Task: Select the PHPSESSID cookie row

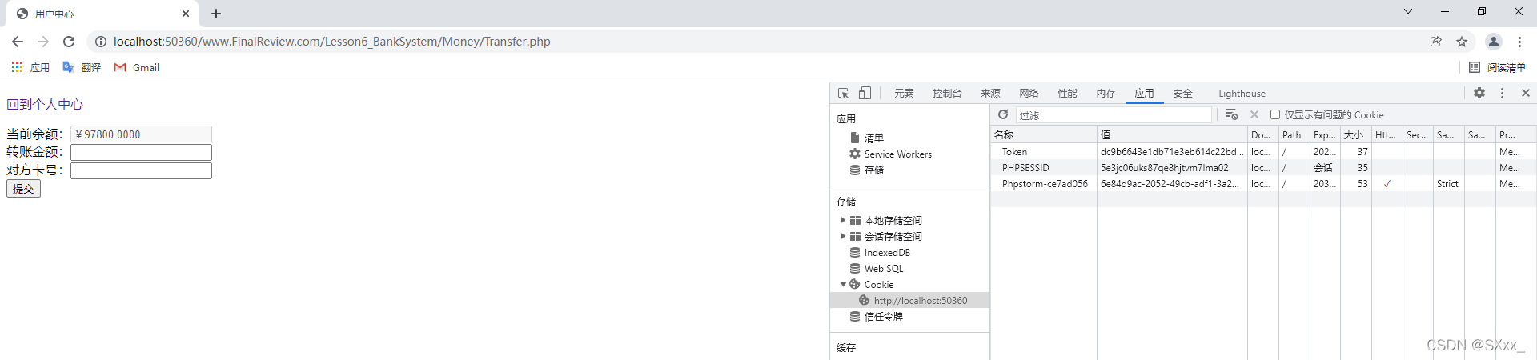Action: (1263, 168)
